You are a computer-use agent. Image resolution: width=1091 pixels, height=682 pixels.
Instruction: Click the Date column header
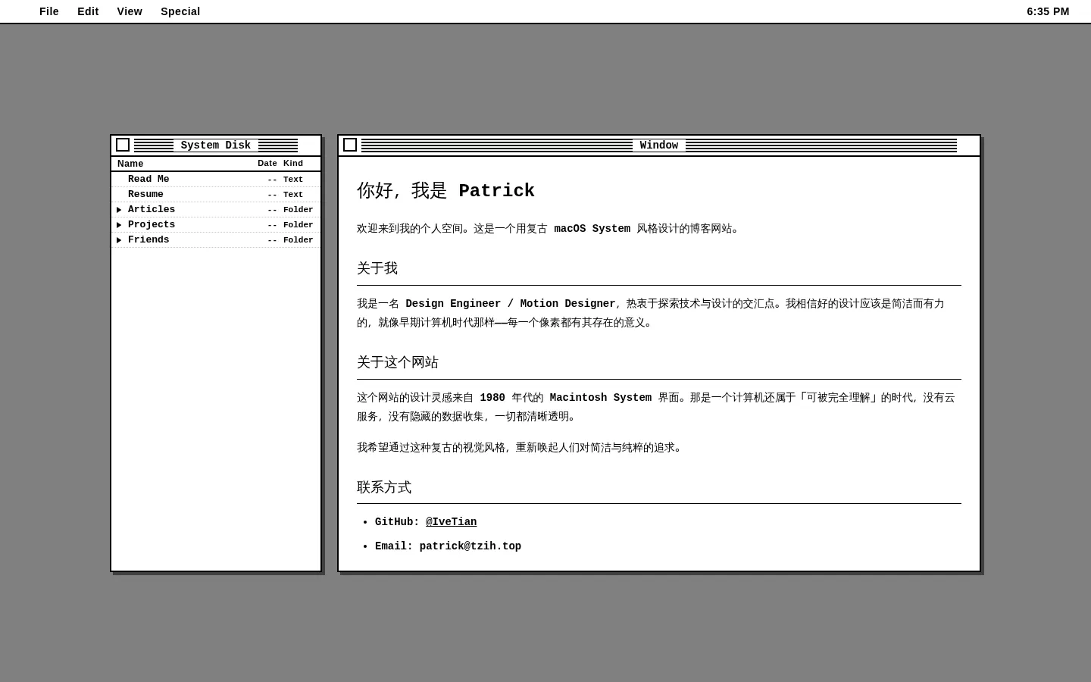coord(267,164)
